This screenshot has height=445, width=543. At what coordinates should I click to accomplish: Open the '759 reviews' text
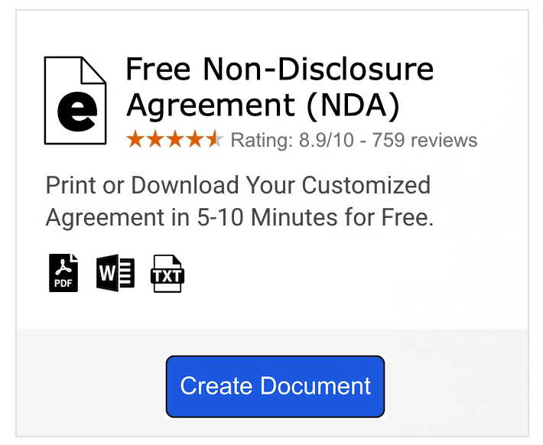(424, 140)
